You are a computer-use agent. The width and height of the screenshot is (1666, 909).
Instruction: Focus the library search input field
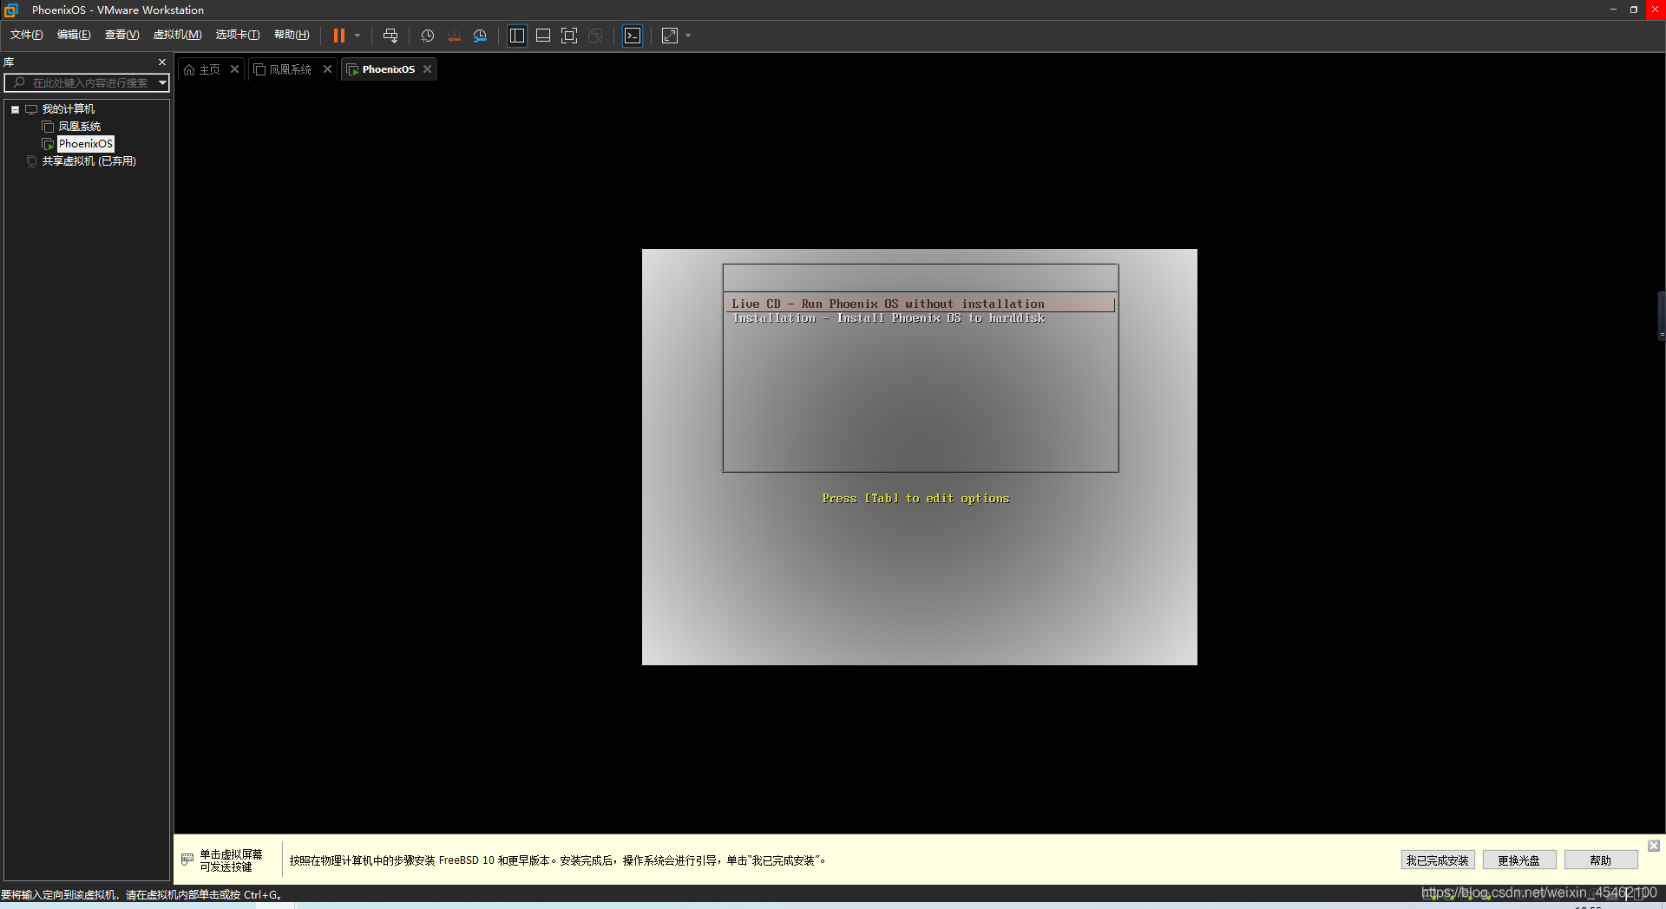click(89, 82)
